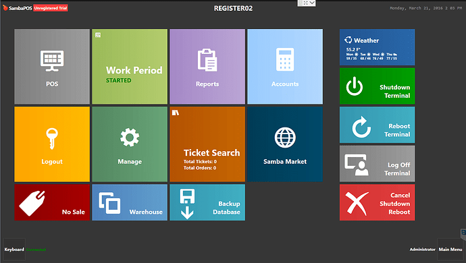Viewport: 466px width, 263px height.
Task: Open the Weather widget tile
Action: coord(377,47)
